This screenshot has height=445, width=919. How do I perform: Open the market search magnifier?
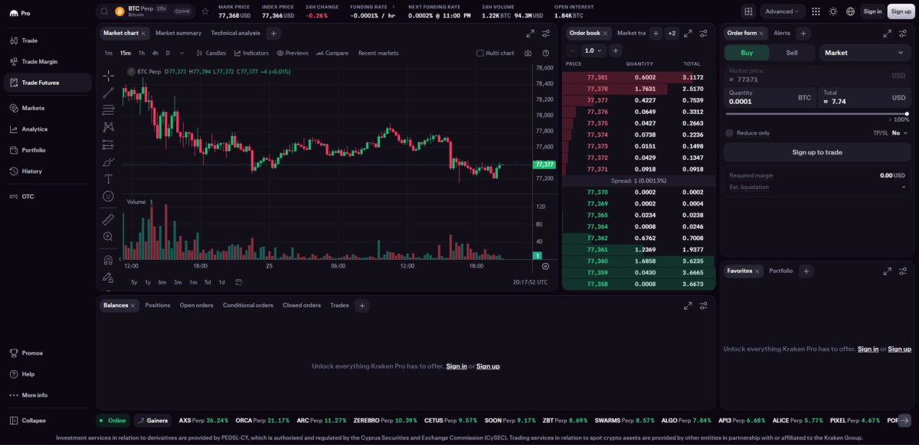(x=104, y=11)
